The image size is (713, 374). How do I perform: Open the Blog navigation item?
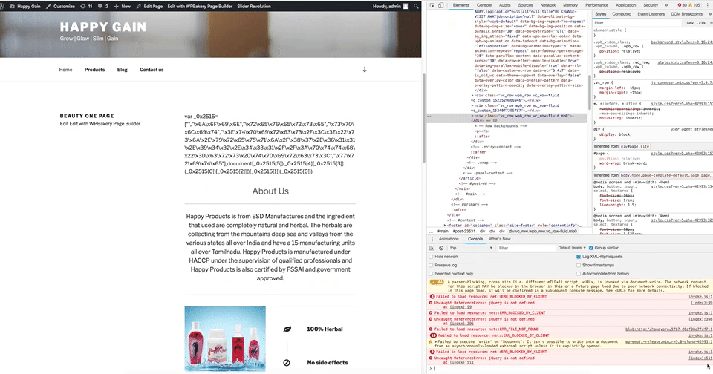coord(123,70)
